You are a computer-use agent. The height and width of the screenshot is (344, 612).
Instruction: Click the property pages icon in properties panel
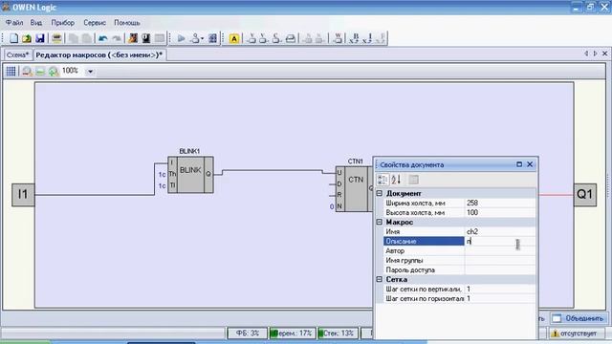coord(414,180)
